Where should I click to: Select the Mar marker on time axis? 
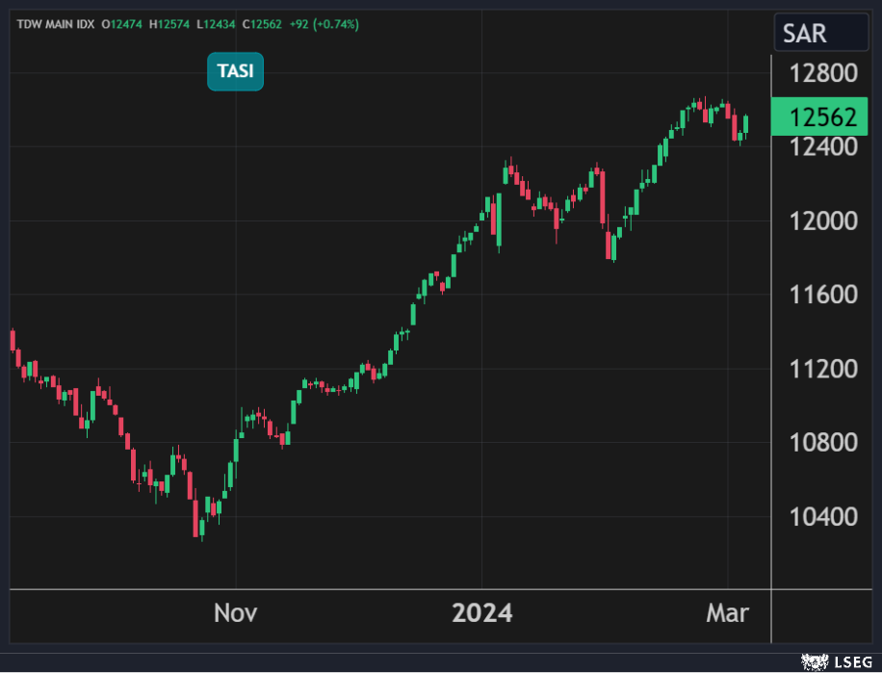coord(727,613)
